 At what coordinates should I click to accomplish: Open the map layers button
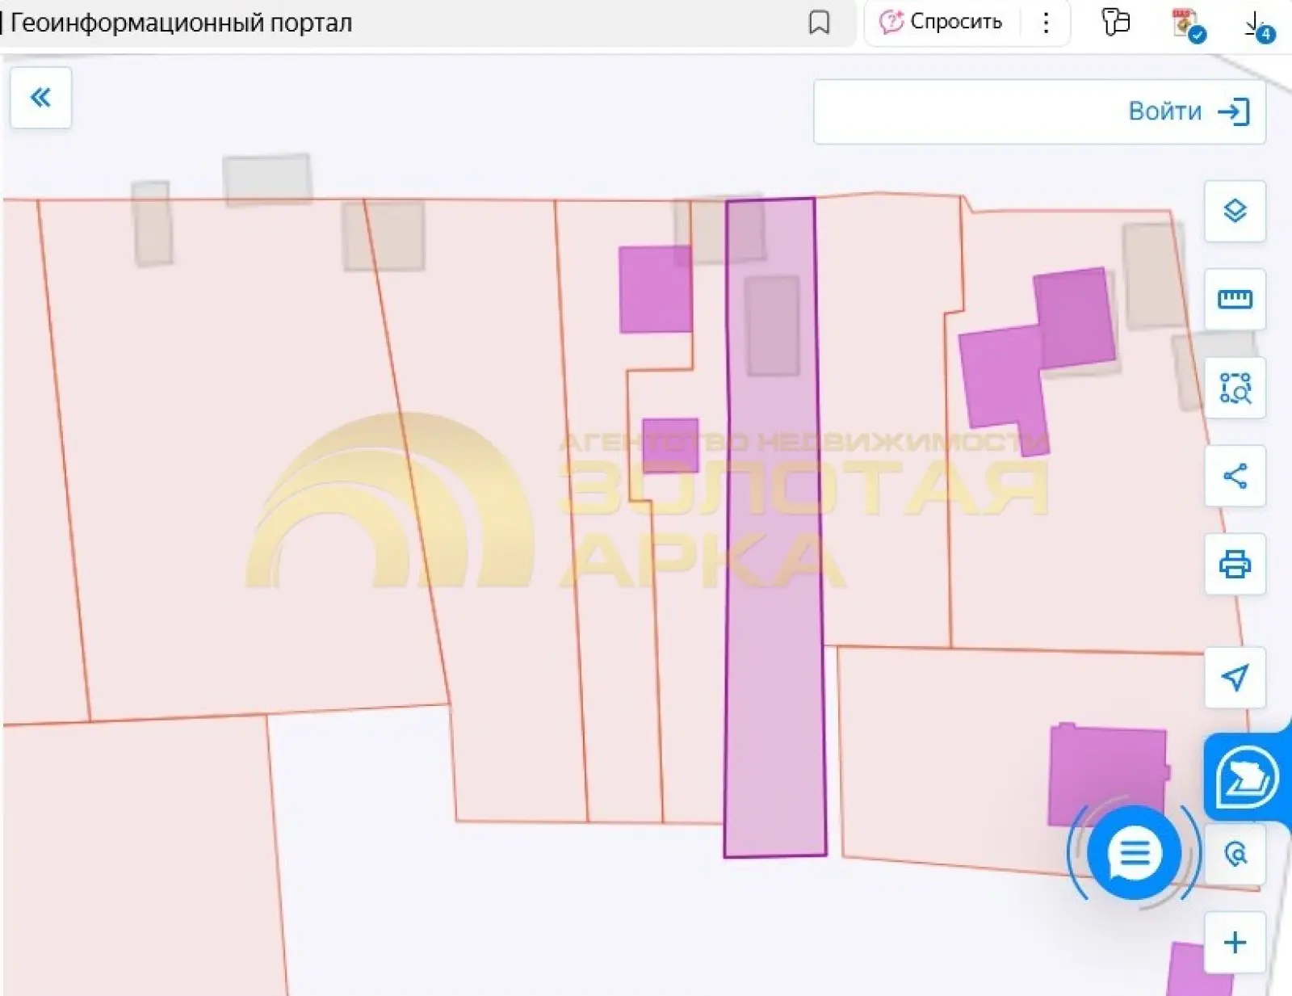tap(1235, 211)
